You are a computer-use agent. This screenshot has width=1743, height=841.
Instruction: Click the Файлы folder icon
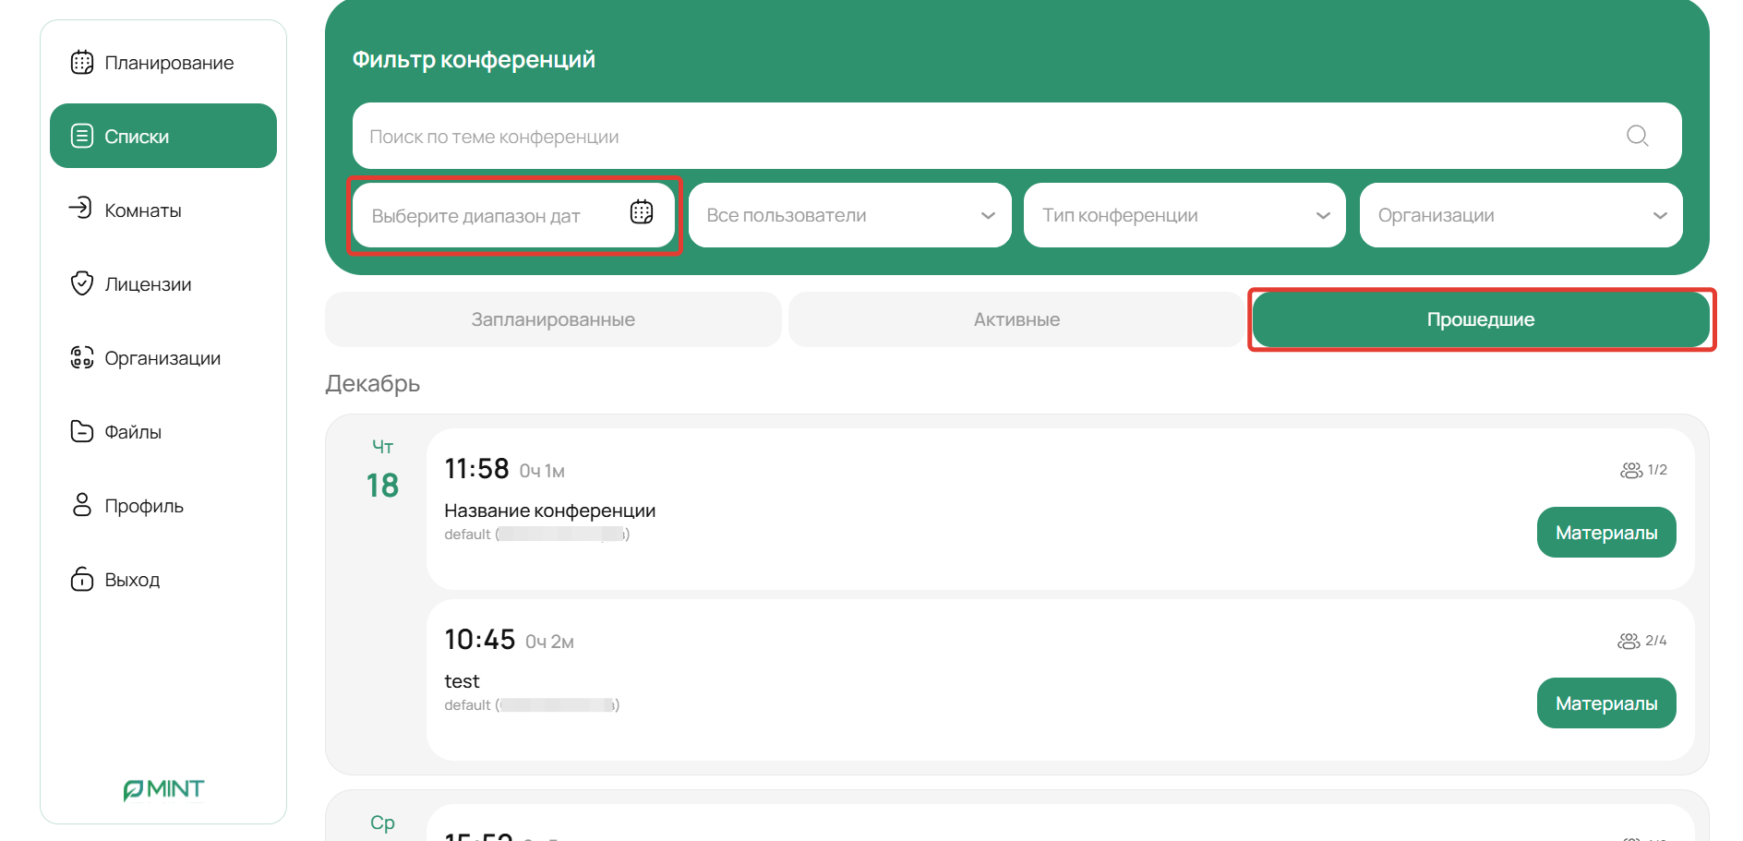coord(82,431)
